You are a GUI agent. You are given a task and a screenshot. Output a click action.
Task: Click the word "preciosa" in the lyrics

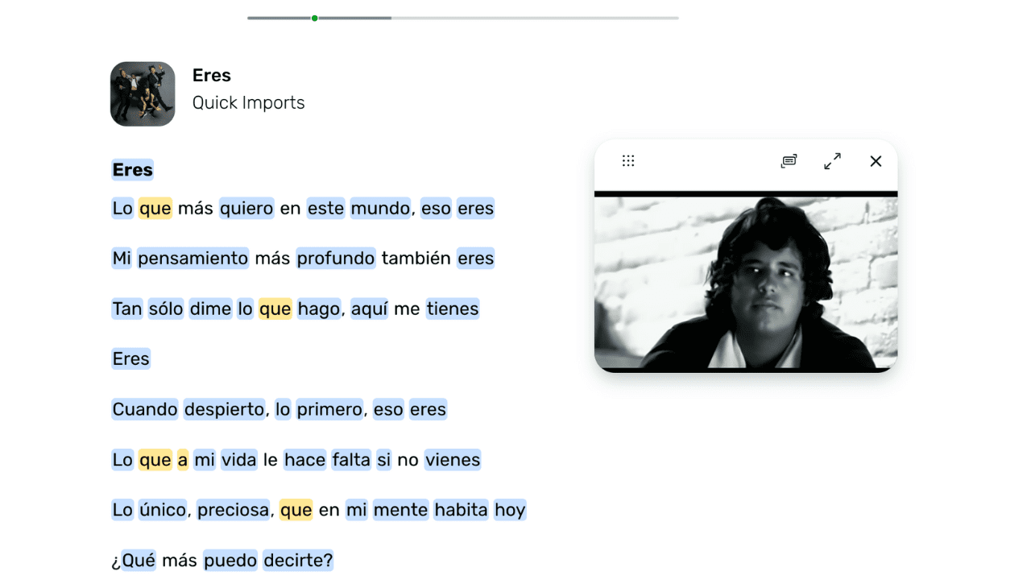click(x=233, y=510)
